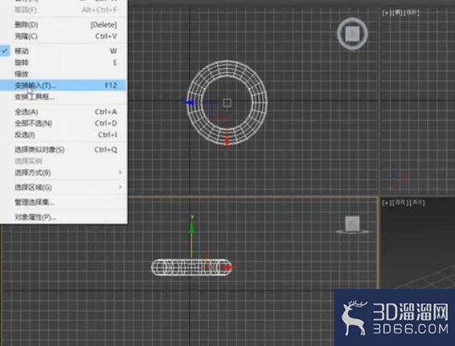Choose 旋转 in the edit menu
The height and width of the screenshot is (346, 455).
[63, 63]
